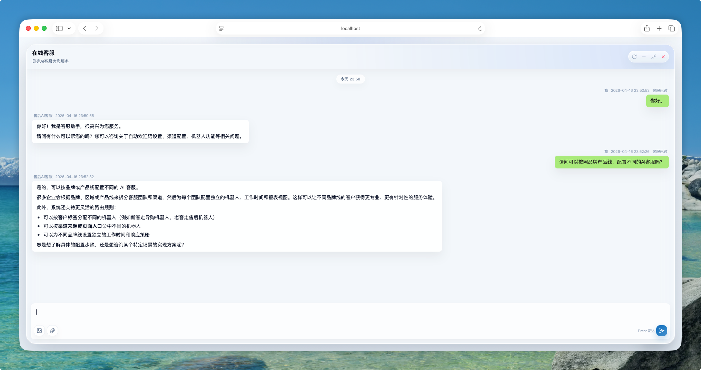Click the 客服已读 read-receipt label
The image size is (701, 370).
pyautogui.click(x=660, y=90)
